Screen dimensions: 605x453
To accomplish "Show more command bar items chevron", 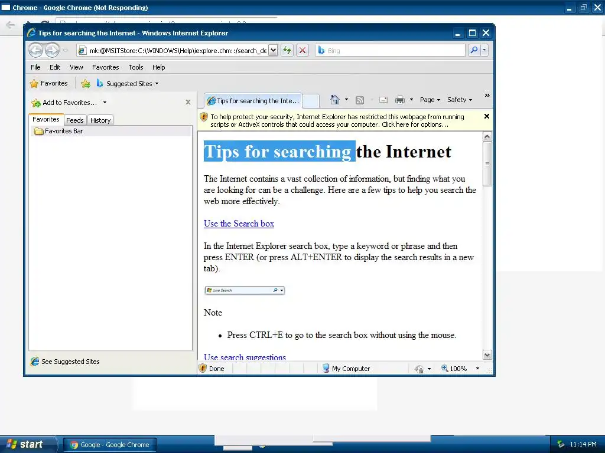I will [x=487, y=95].
